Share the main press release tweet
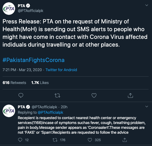The width and height of the screenshot is (152, 146). click(x=130, y=95)
